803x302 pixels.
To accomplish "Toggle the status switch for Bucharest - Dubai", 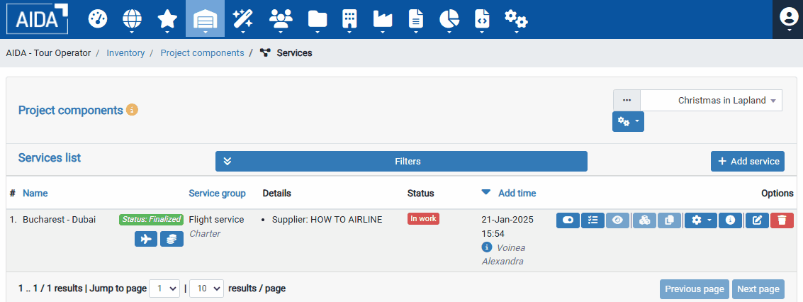I will coord(568,220).
